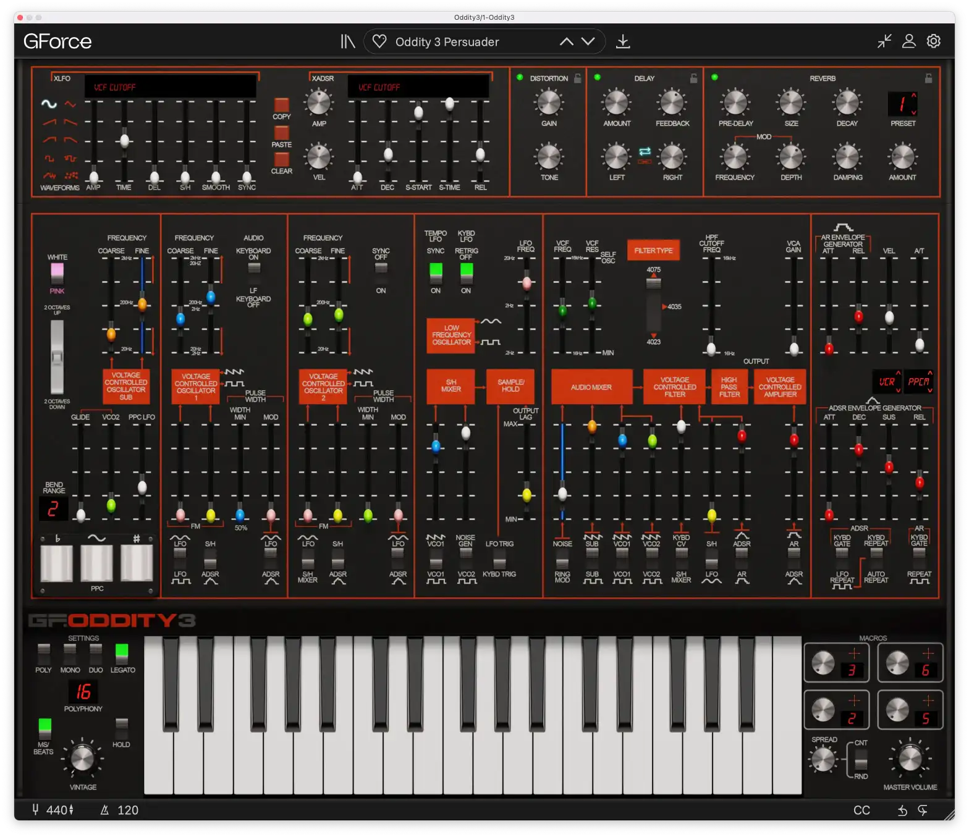Image resolution: width=969 pixels, height=837 pixels.
Task: Open the preset browser library icon
Action: [x=348, y=41]
